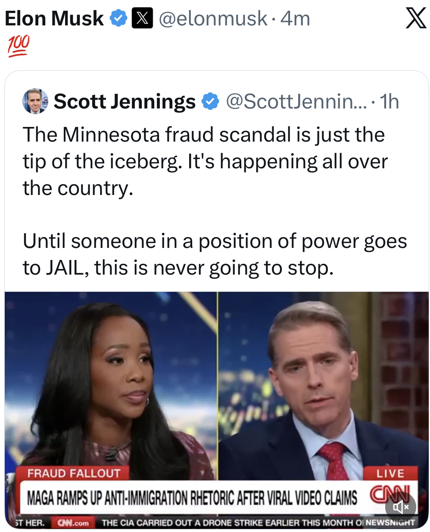Screen dimensions: 430x532
Task: Click the 4m tweet timestamp
Action: pos(295,19)
